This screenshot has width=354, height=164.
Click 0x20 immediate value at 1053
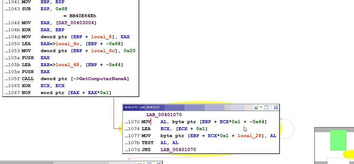pos(130,51)
